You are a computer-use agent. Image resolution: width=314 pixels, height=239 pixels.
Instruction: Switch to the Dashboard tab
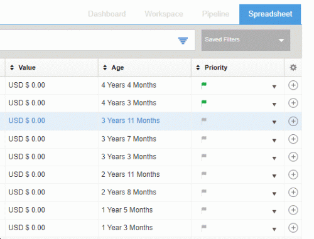pyautogui.click(x=107, y=14)
